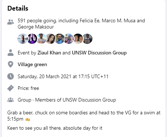Image resolution: width=167 pixels, height=137 pixels.
Task: Click the price ticket icon
Action: [11, 88]
